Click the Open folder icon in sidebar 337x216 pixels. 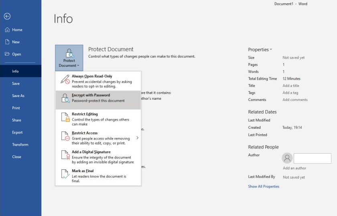pos(7,54)
